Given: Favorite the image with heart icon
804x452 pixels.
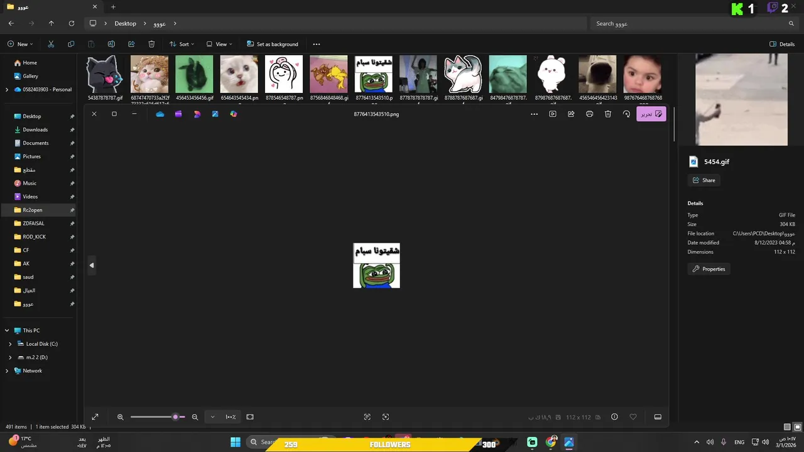Looking at the screenshot, I should [x=633, y=417].
